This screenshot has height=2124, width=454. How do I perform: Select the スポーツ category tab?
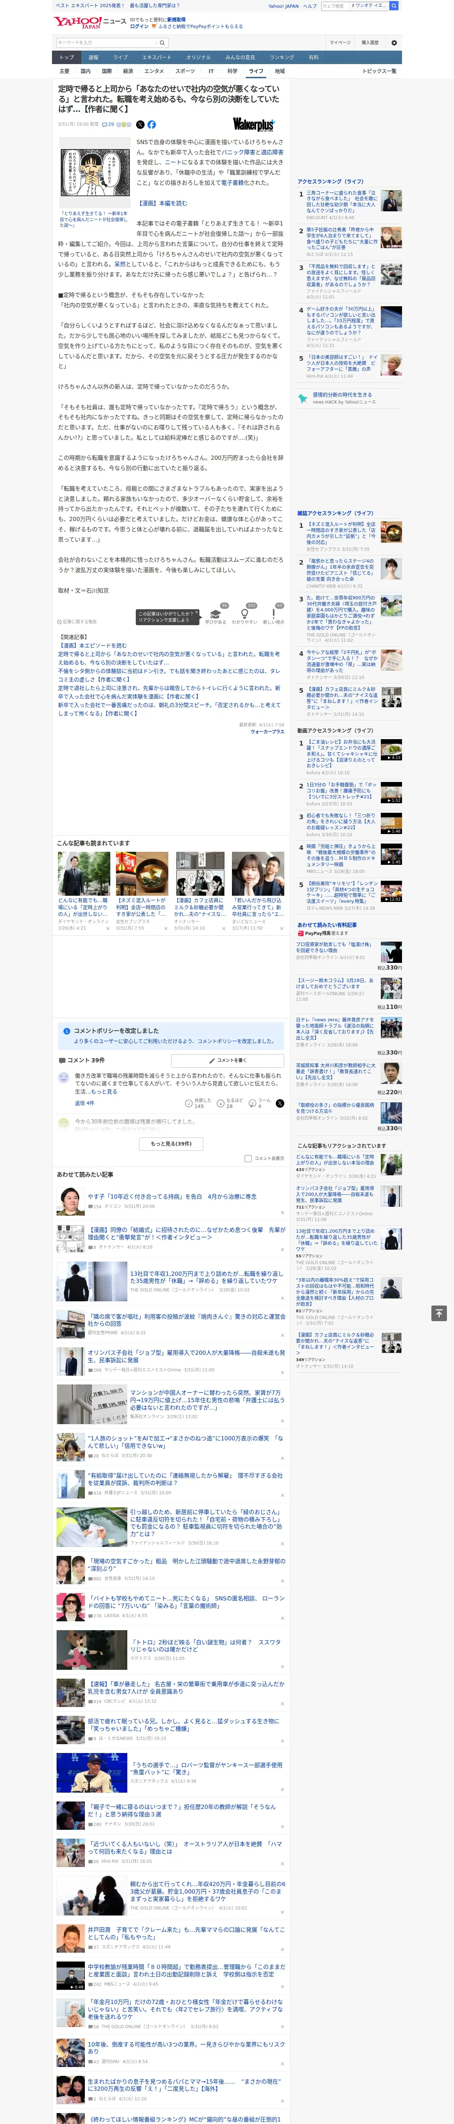tap(185, 71)
